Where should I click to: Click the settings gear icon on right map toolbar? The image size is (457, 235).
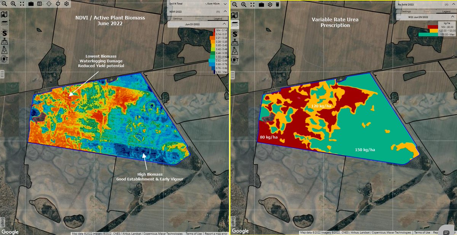click(269, 5)
